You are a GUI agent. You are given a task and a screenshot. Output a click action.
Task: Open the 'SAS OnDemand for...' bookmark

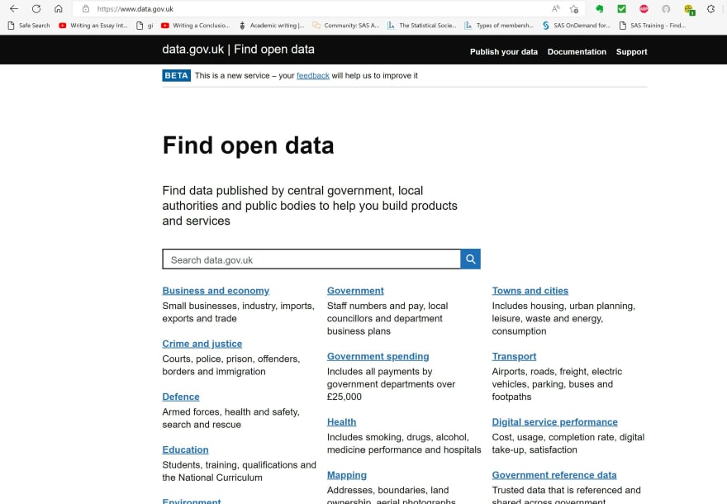(577, 26)
